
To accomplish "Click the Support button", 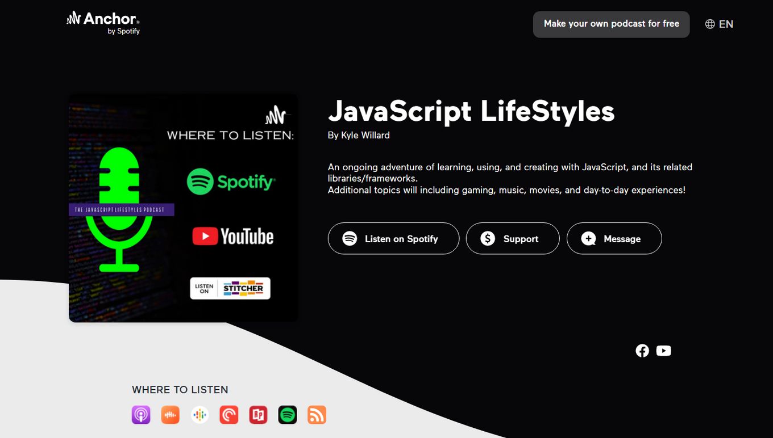I will coord(513,238).
